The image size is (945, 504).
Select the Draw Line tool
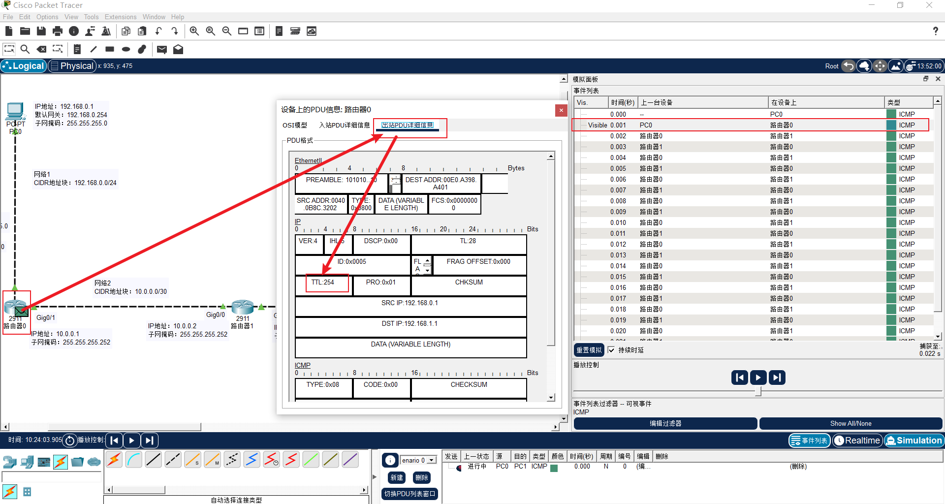[94, 49]
